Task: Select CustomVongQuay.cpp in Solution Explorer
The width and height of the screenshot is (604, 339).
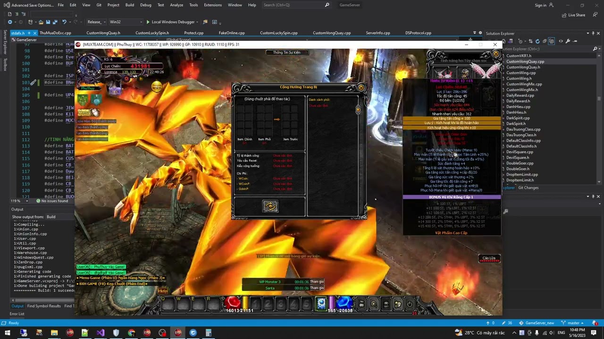Action: pos(525,61)
